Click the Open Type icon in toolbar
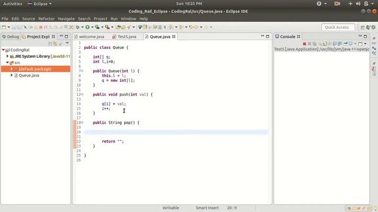 (118, 27)
